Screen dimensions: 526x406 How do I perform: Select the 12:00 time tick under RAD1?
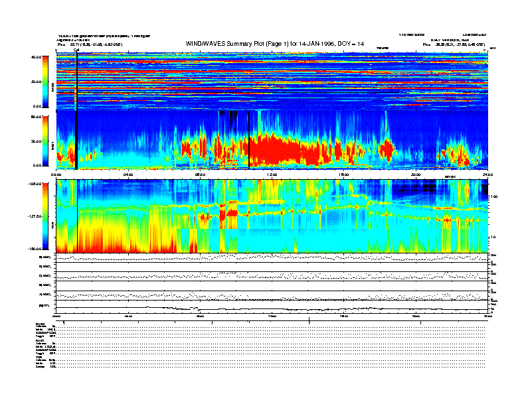[272, 174]
